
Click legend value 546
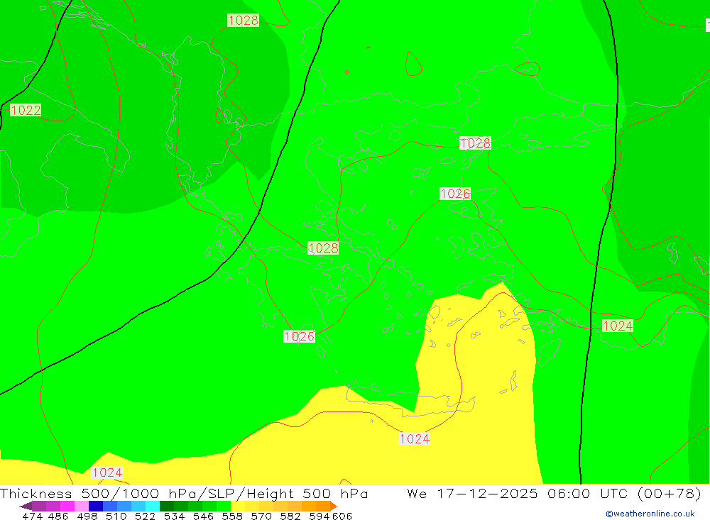[x=203, y=516]
